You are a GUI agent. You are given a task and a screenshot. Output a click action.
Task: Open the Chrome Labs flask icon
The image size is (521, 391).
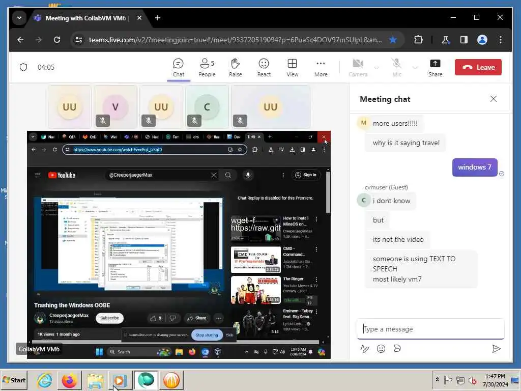tap(445, 40)
